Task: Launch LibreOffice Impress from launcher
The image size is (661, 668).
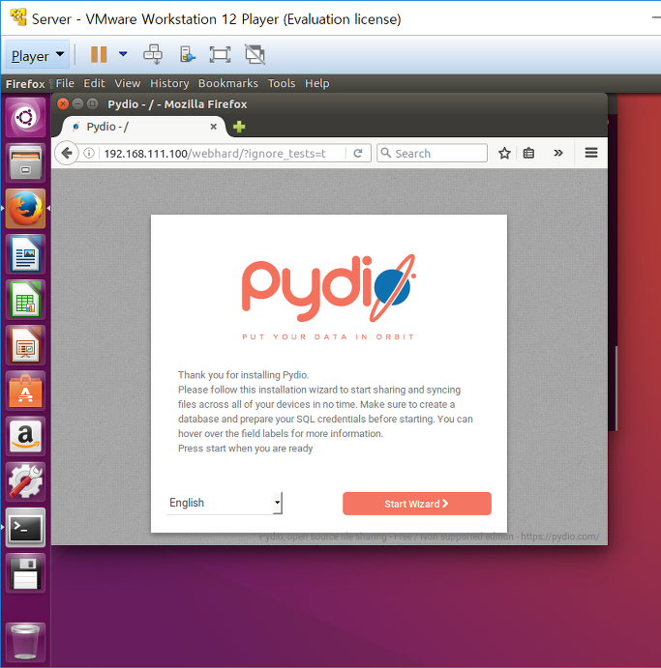Action: point(25,345)
